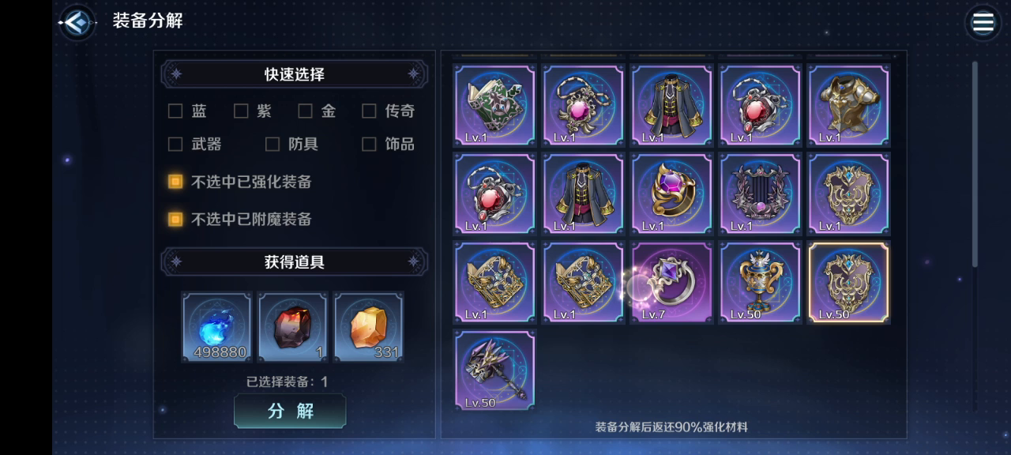
Task: Check the 传奇 quality checkbox
Action: (x=369, y=111)
